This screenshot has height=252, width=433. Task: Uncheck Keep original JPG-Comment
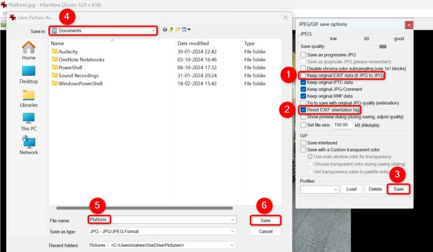point(303,89)
